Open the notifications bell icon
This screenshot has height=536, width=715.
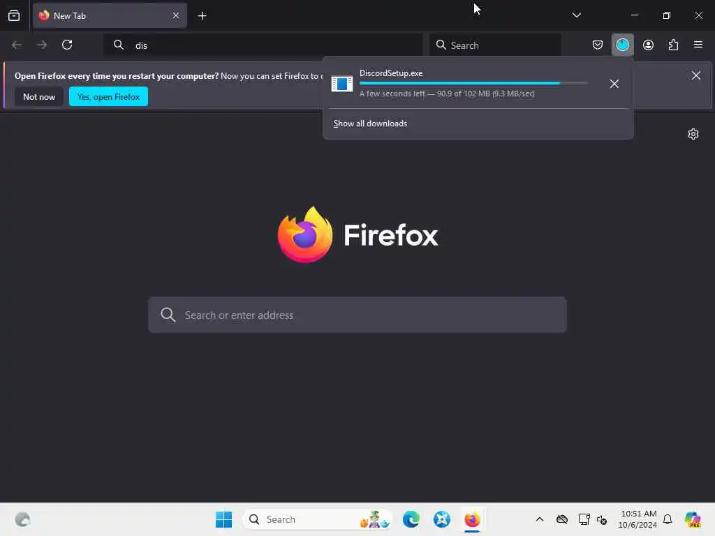(668, 519)
